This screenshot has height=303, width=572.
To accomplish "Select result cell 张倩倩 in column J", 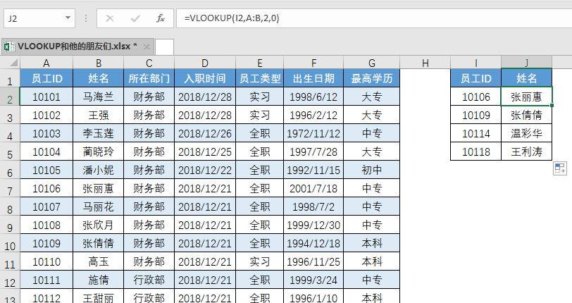I will [x=527, y=115].
